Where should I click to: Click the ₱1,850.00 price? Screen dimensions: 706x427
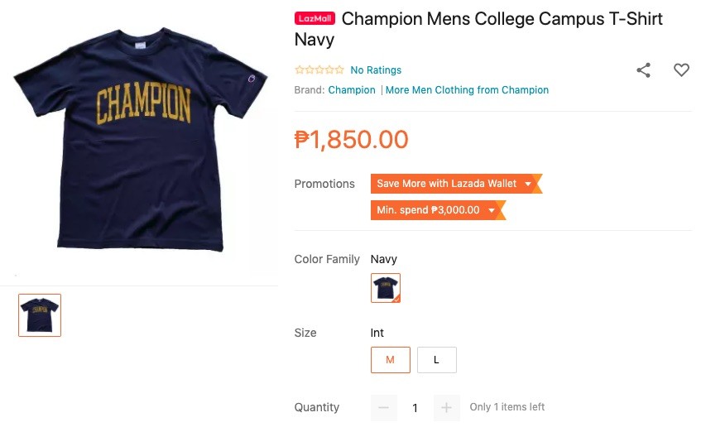coord(351,139)
